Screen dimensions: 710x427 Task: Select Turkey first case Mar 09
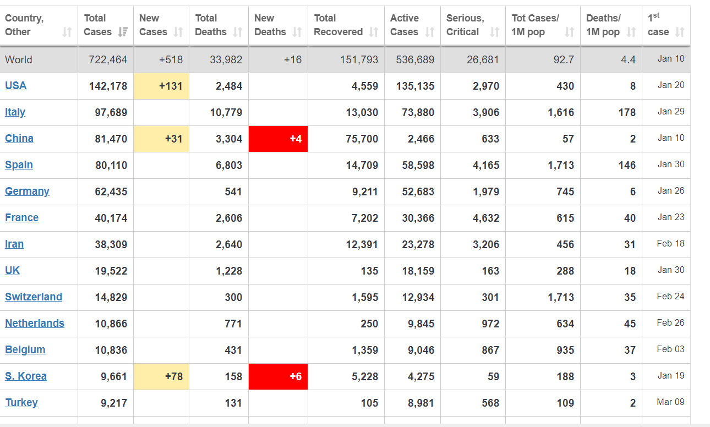pos(671,402)
